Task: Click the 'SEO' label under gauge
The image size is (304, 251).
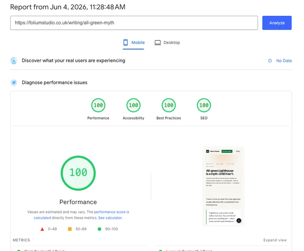Action: coord(204,118)
